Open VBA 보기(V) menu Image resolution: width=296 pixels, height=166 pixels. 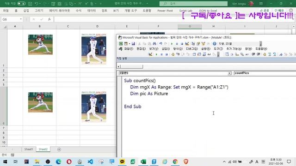tap(154, 49)
